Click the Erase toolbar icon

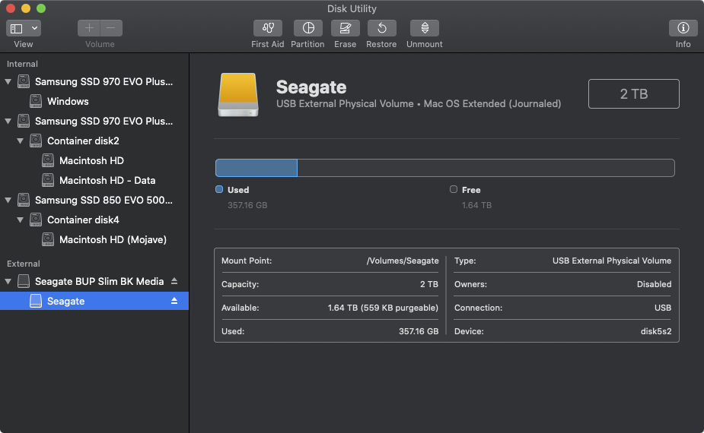click(345, 28)
